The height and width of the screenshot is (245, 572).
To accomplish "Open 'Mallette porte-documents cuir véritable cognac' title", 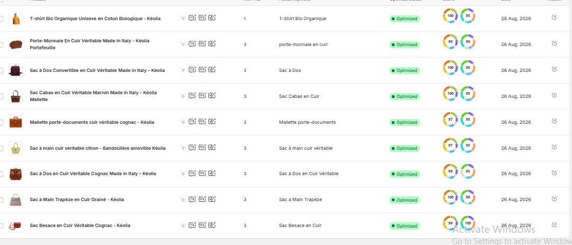I will [x=92, y=122].
